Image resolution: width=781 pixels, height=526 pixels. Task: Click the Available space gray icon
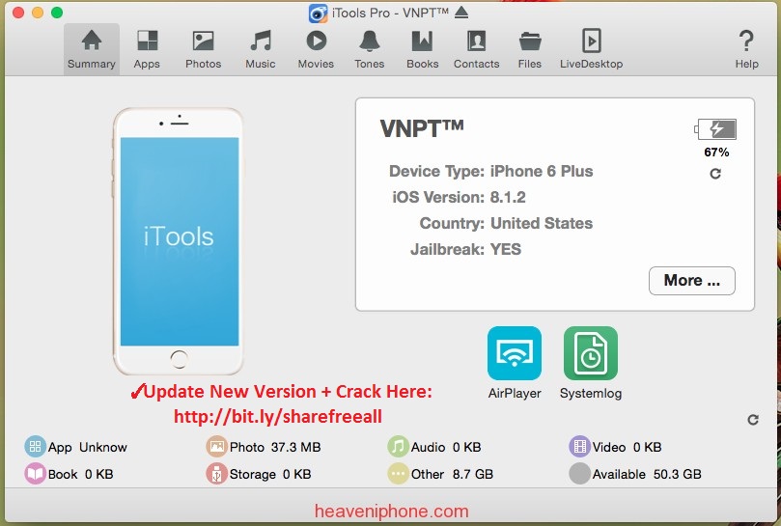click(x=579, y=473)
